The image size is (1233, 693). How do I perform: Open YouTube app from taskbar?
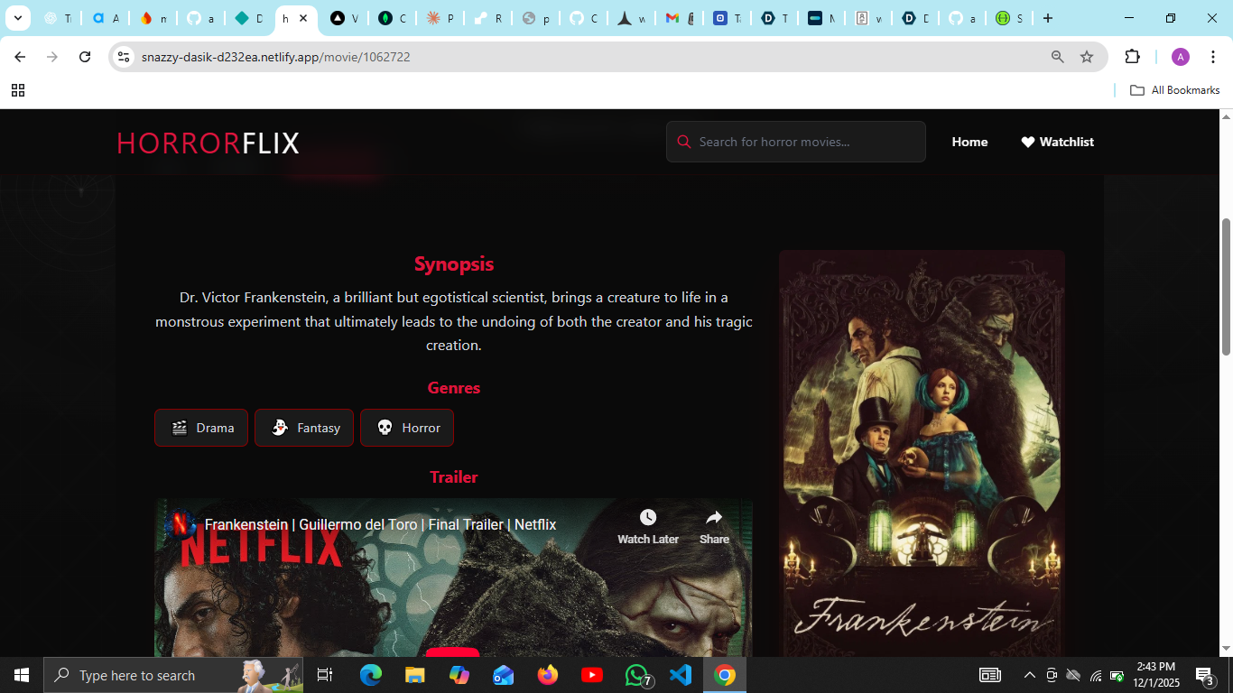[x=592, y=675]
